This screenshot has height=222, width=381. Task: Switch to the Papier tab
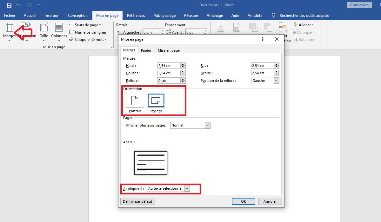(x=146, y=50)
